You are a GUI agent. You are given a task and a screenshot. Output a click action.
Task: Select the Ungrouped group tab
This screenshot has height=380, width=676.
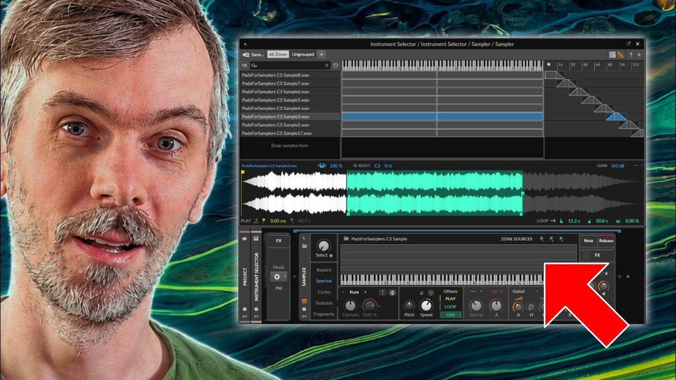click(303, 54)
